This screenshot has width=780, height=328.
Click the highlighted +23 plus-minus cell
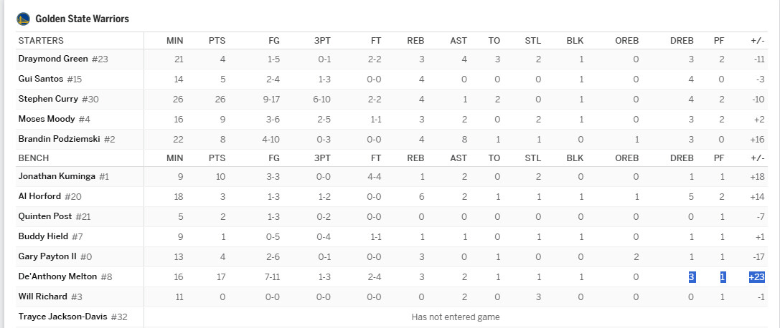(x=756, y=277)
